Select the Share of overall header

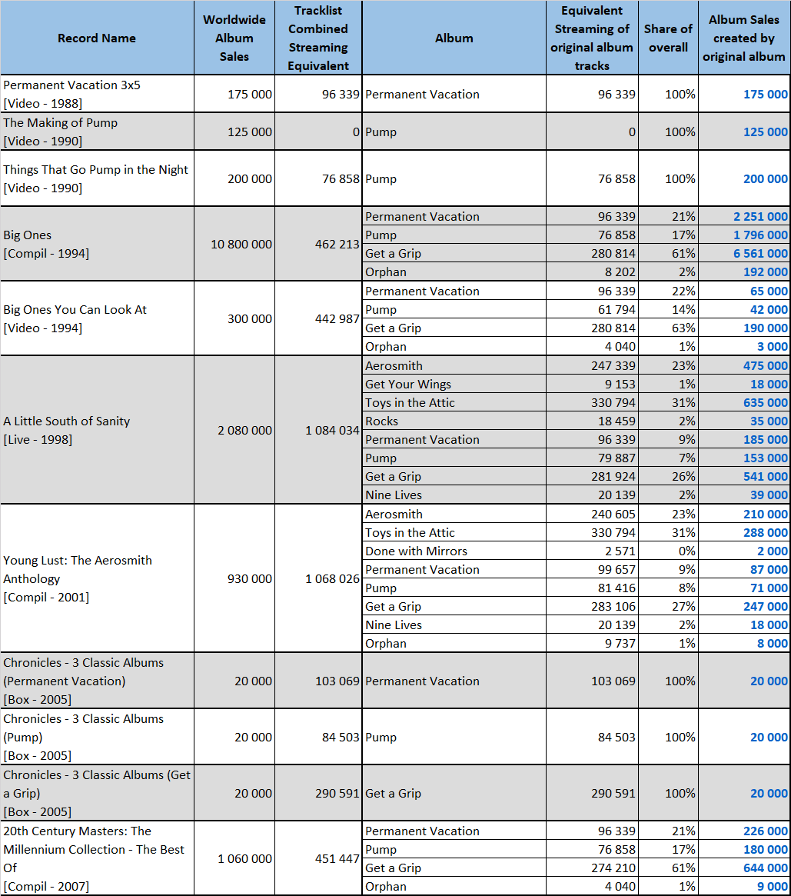tap(668, 38)
